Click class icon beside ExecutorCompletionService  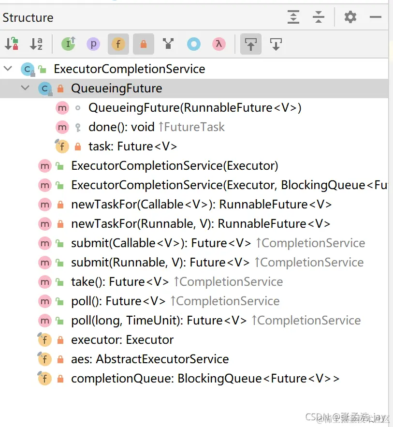point(28,69)
